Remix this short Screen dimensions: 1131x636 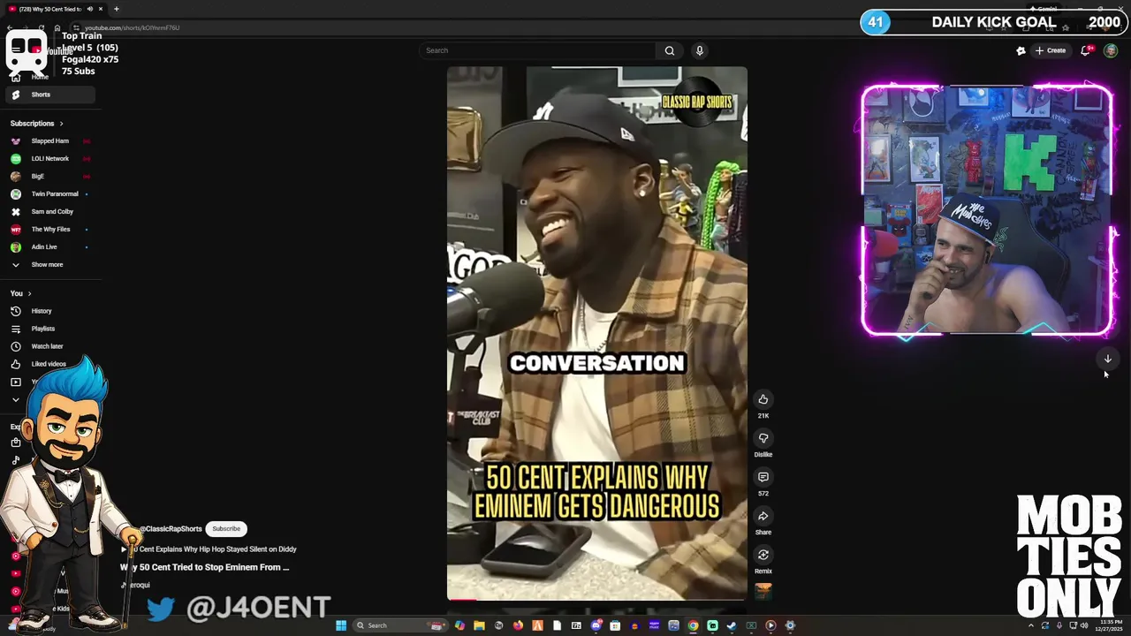[763, 555]
